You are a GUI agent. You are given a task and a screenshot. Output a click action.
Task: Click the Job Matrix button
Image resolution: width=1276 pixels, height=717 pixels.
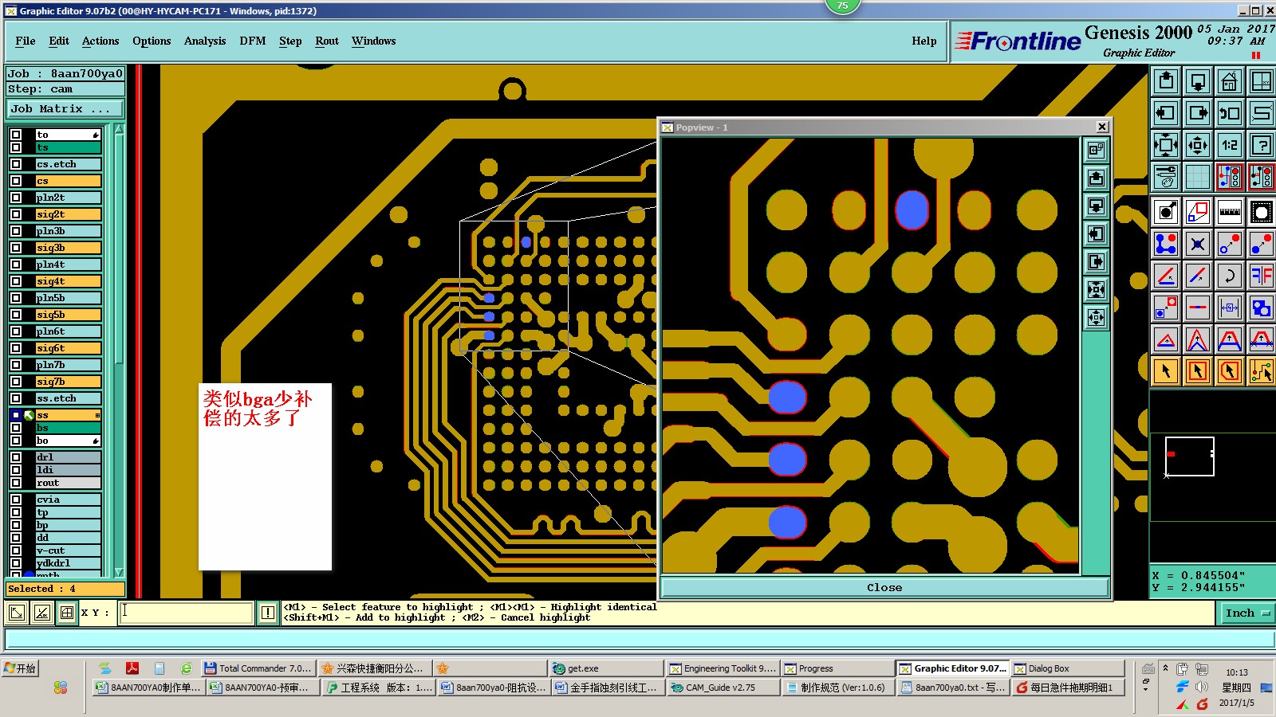[65, 109]
